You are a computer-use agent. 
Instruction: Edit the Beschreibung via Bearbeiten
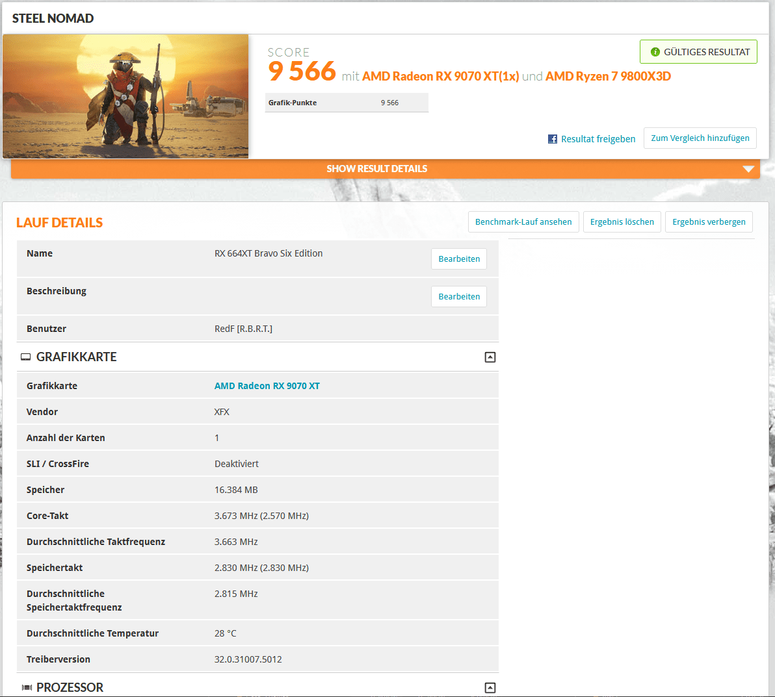tap(458, 296)
